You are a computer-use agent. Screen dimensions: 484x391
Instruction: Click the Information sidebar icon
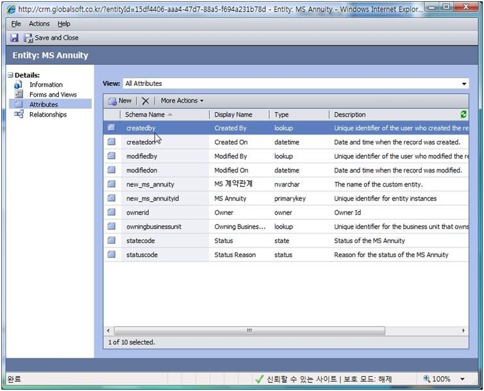coord(18,85)
